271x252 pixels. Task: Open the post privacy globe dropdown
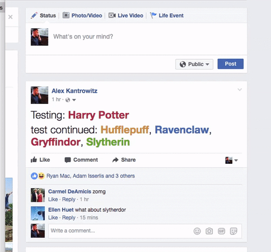(x=71, y=100)
